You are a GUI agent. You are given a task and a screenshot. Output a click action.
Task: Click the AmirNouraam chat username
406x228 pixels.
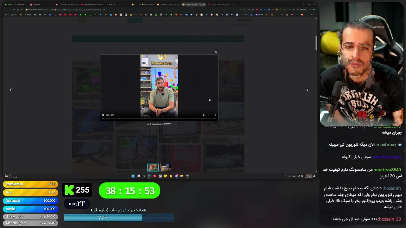point(386,157)
